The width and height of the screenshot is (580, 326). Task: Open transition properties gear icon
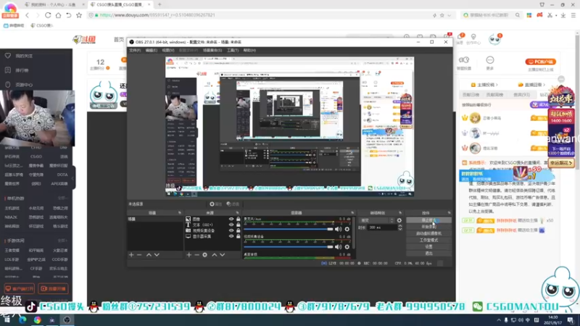[399, 220]
